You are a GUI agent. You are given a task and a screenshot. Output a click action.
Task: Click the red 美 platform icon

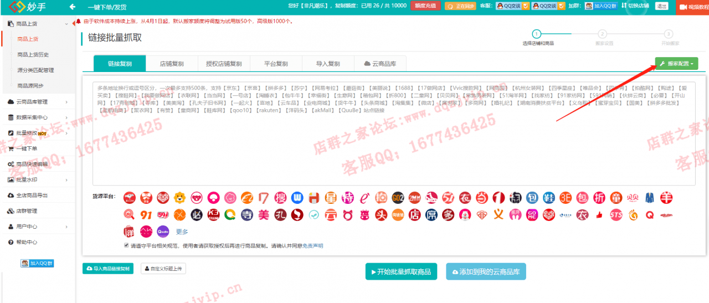264,214
